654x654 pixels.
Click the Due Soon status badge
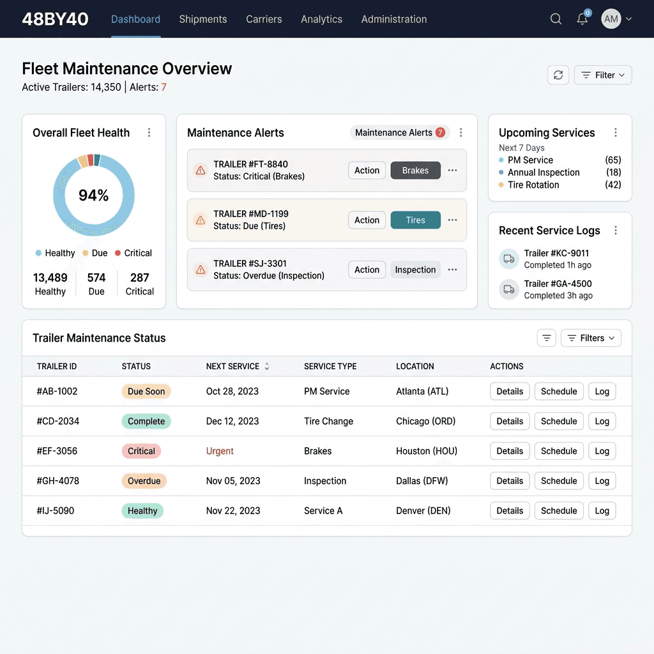pos(146,392)
